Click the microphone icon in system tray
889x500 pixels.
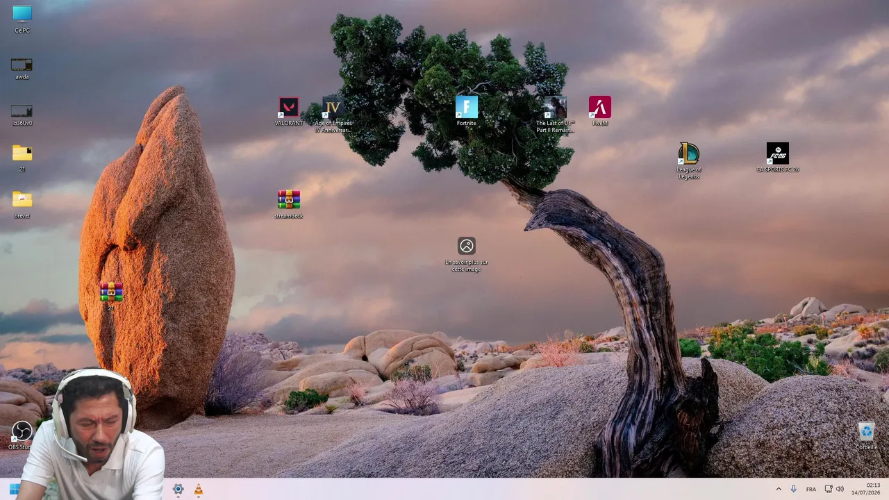[x=793, y=489]
